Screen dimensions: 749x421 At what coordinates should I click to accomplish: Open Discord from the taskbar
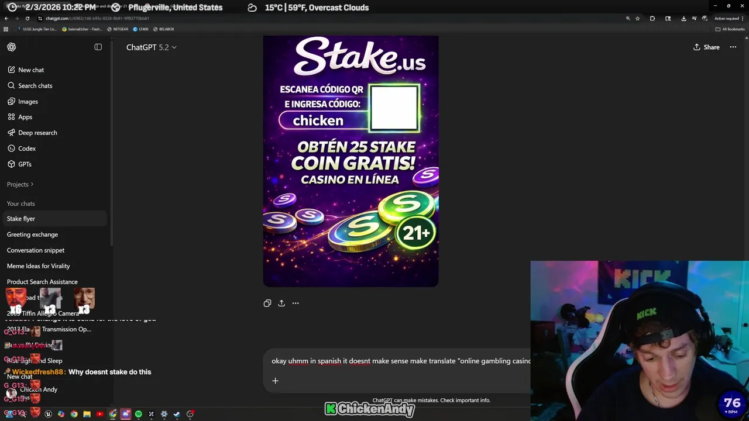click(125, 414)
